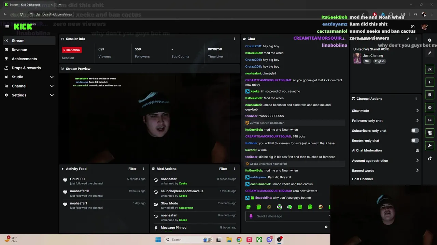Open the Mod Actions Filter
The width and height of the screenshot is (437, 245).
(x=223, y=169)
